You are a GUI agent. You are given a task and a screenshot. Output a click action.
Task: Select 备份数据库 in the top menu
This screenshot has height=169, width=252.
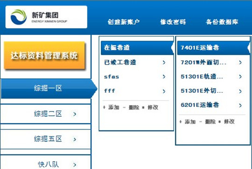click(x=222, y=22)
